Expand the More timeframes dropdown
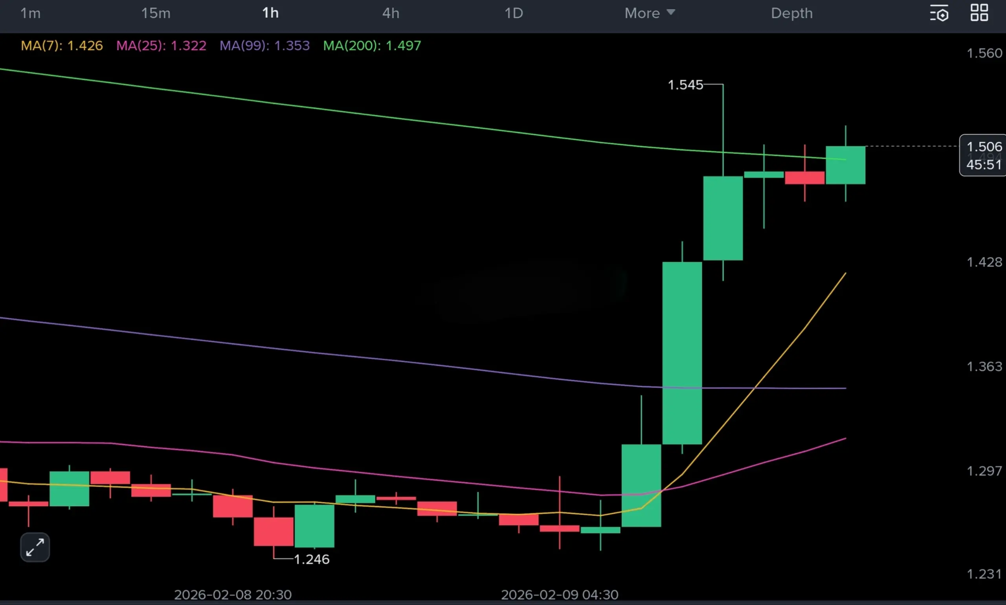This screenshot has width=1006, height=605. point(650,13)
